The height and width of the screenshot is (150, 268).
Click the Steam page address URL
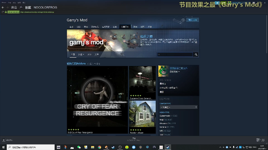click(x=37, y=12)
